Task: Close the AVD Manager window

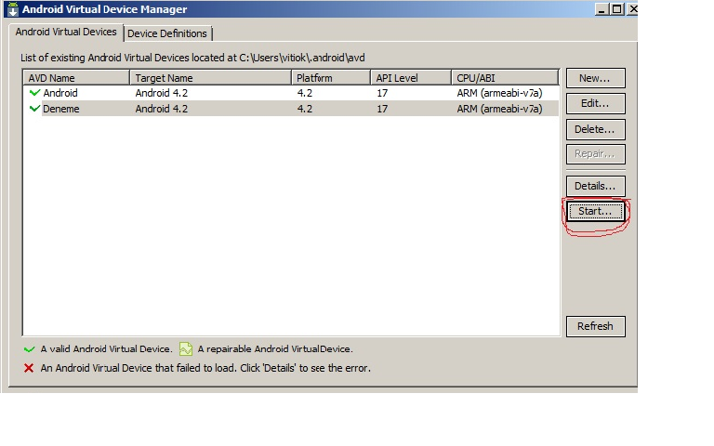Action: point(632,9)
